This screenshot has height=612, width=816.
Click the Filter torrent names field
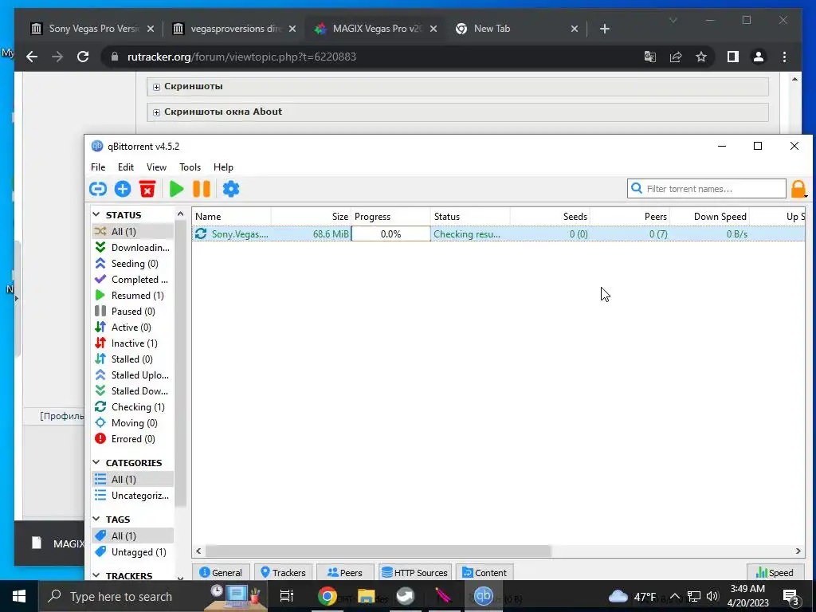click(x=707, y=189)
